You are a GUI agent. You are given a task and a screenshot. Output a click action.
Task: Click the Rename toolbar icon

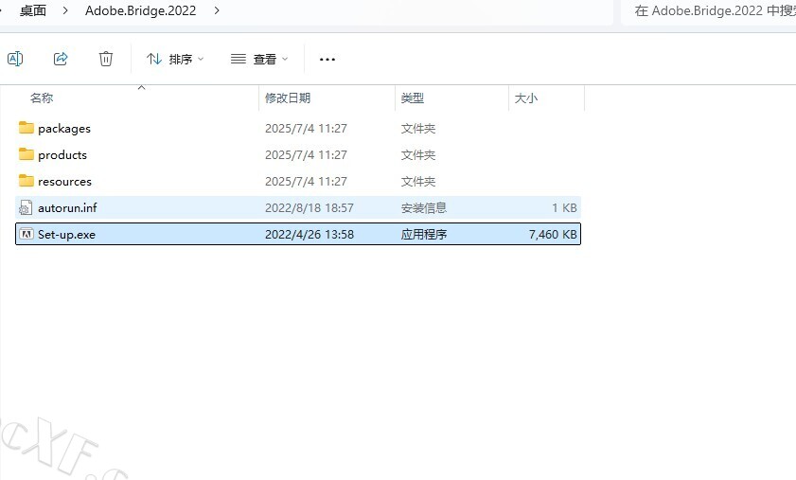15,59
